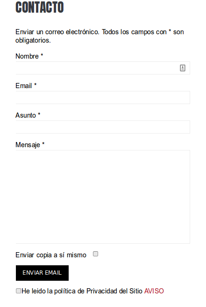This screenshot has height=307, width=206.
Task: Click the word Email in its label
Action: click(24, 86)
